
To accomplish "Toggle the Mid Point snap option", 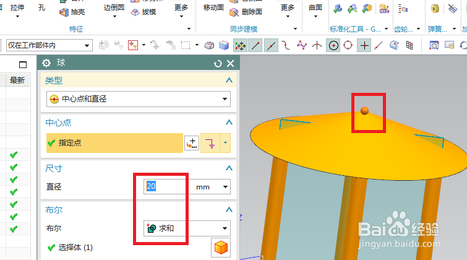I will [x=271, y=45].
